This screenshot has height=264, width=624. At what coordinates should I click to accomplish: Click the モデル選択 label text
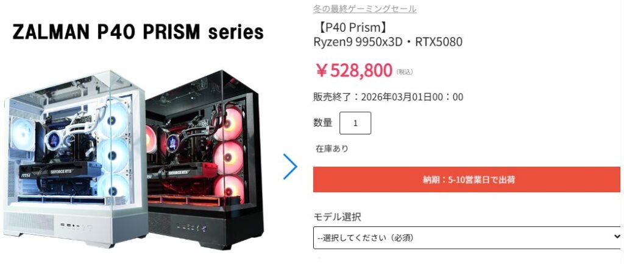(338, 217)
